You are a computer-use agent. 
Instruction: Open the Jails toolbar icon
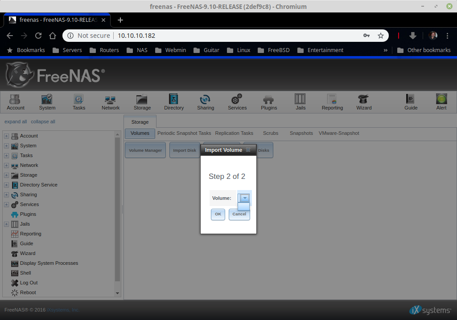click(301, 102)
